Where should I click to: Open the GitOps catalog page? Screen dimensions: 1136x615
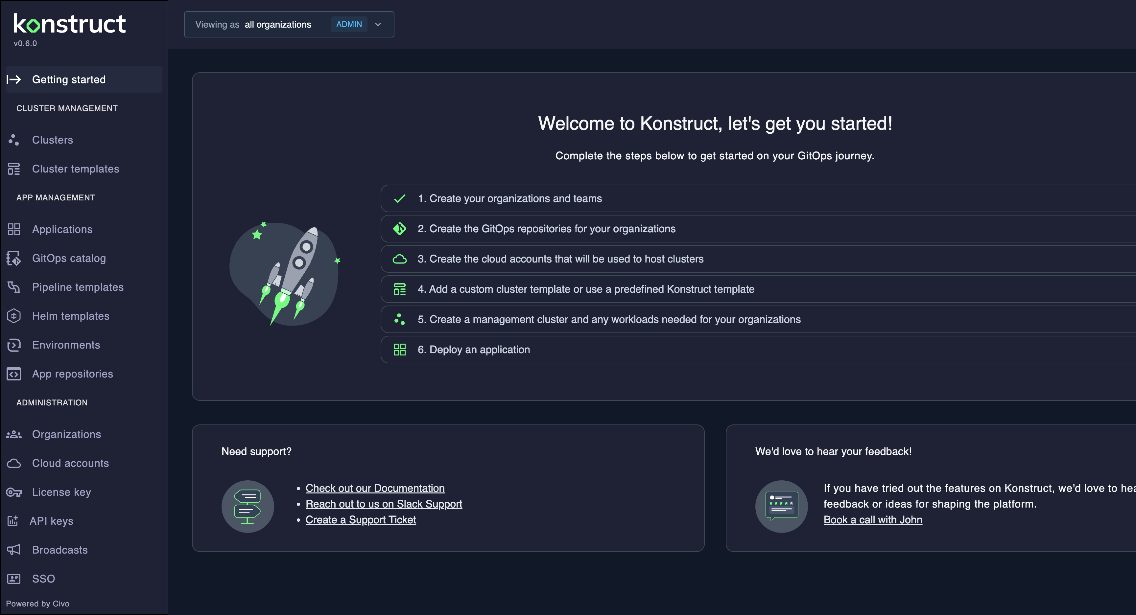tap(84, 258)
